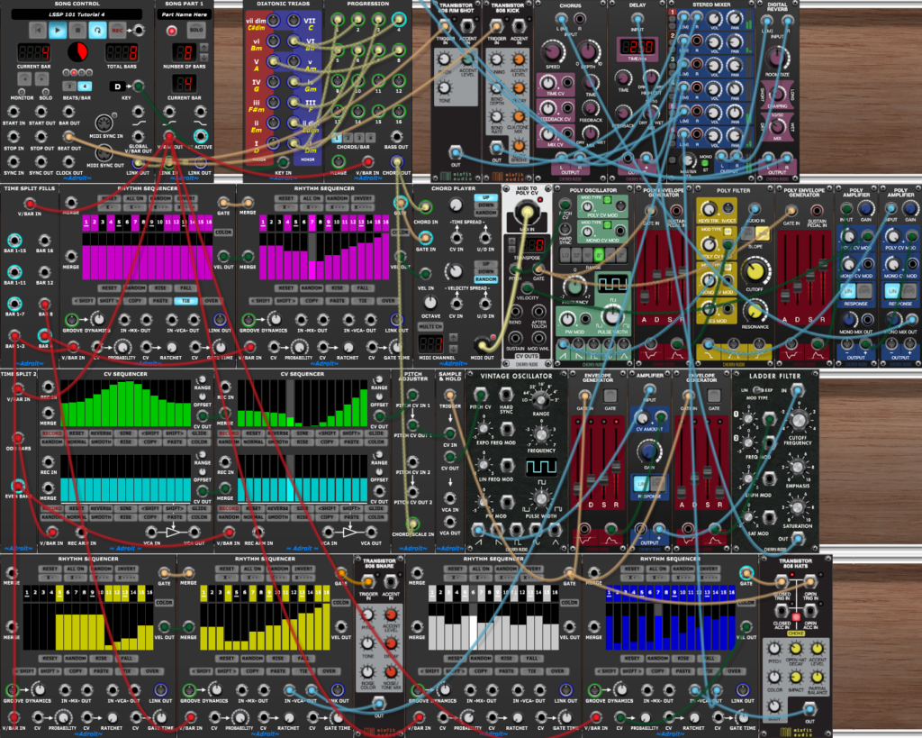The image size is (922, 738).
Task: Click Progression input jack 16
Action: tap(398, 110)
